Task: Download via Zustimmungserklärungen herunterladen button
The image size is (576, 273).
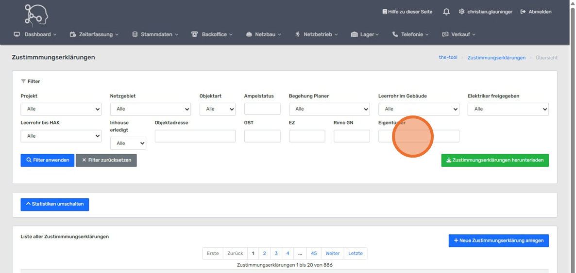Action: [x=495, y=161]
